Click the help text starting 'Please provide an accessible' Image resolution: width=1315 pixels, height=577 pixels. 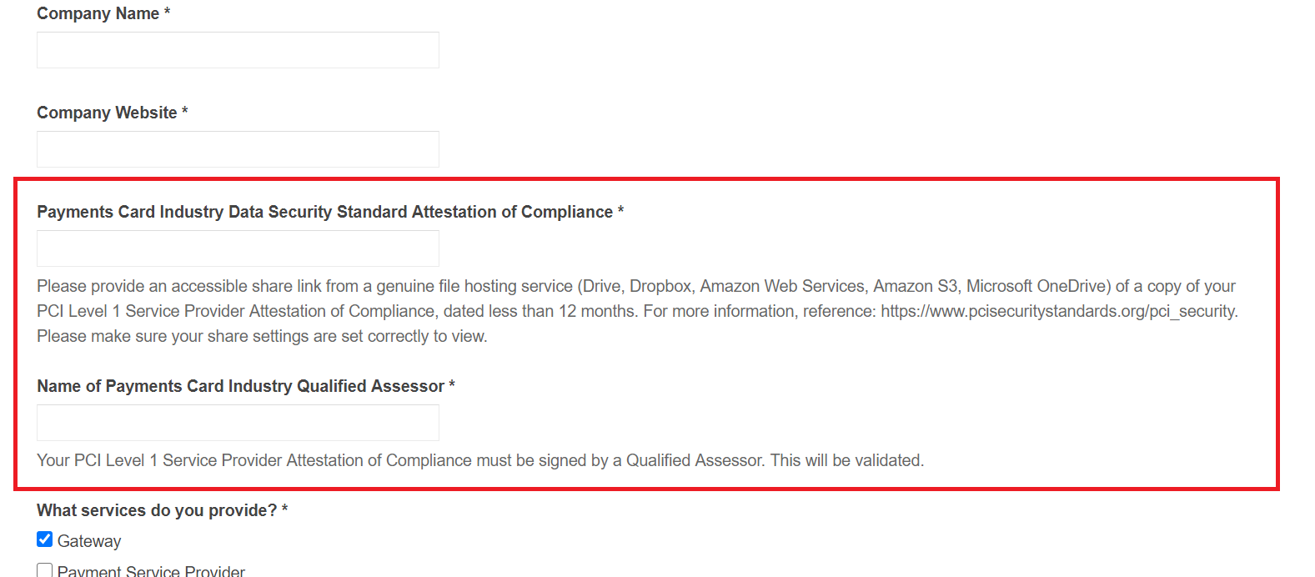pos(637,311)
